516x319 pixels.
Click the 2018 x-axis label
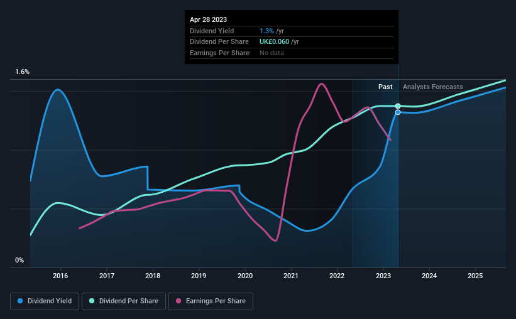point(153,276)
